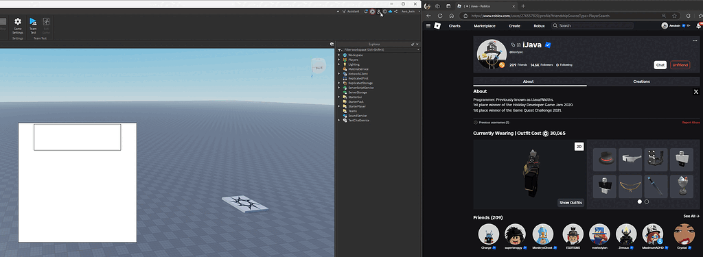This screenshot has width=703, height=257.
Task: Open the X social link icon
Action: 696,92
